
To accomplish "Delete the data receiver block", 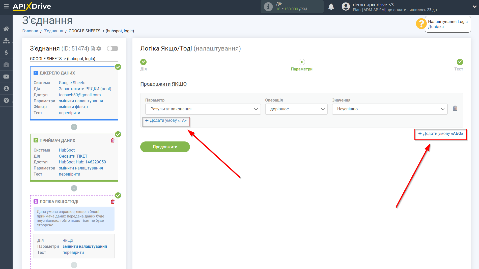I will pos(113,140).
